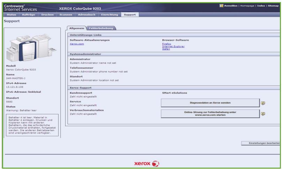The image size is (282, 169).
Task: Follow the Xerox.com software update link
Action: pyautogui.click(x=77, y=44)
